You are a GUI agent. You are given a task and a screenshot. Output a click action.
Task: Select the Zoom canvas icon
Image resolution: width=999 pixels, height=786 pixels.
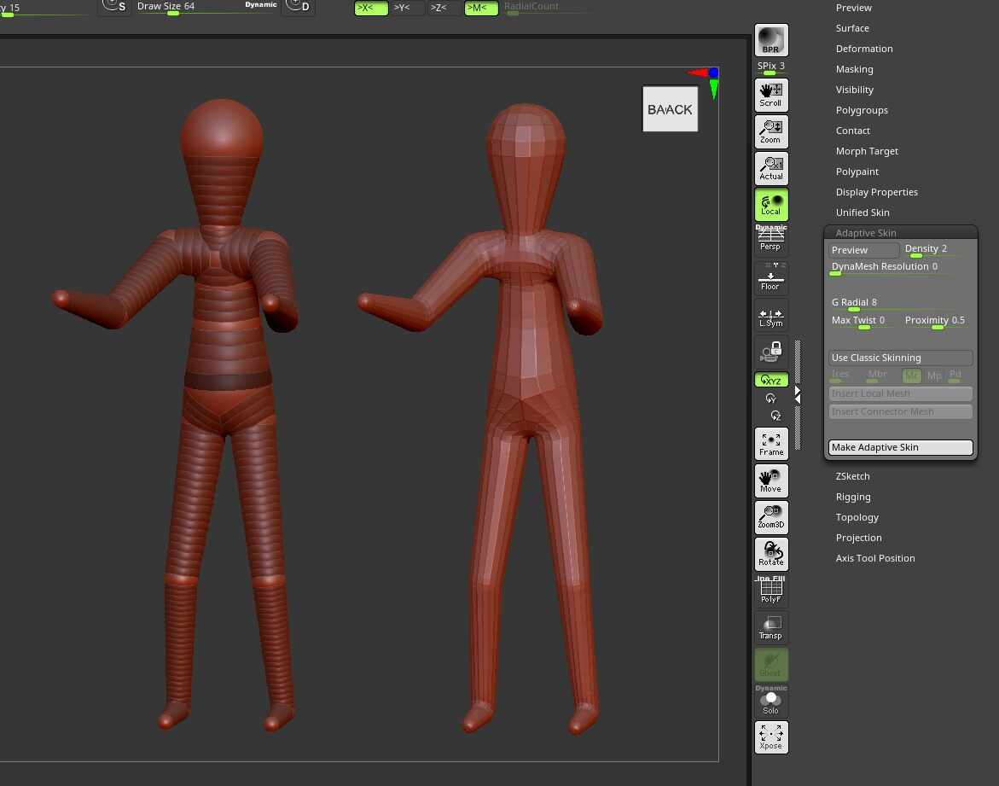(770, 131)
